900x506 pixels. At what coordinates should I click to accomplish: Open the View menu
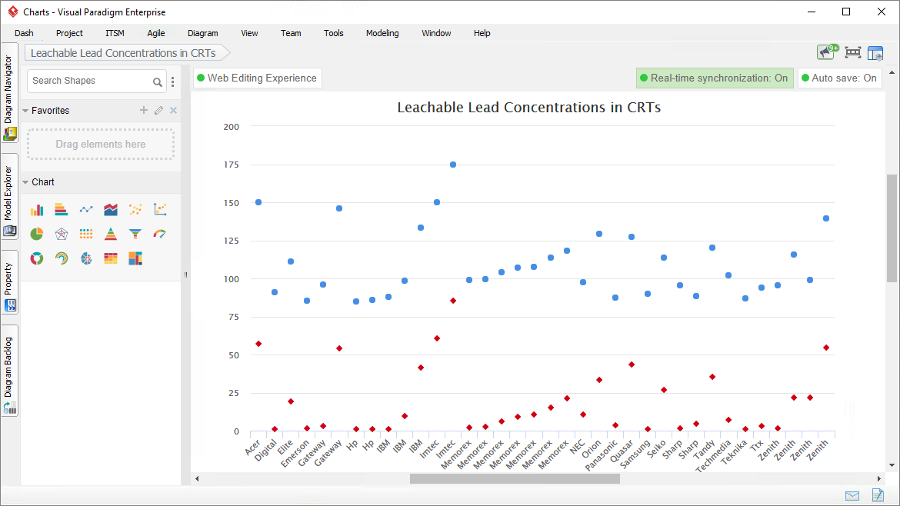tap(249, 33)
